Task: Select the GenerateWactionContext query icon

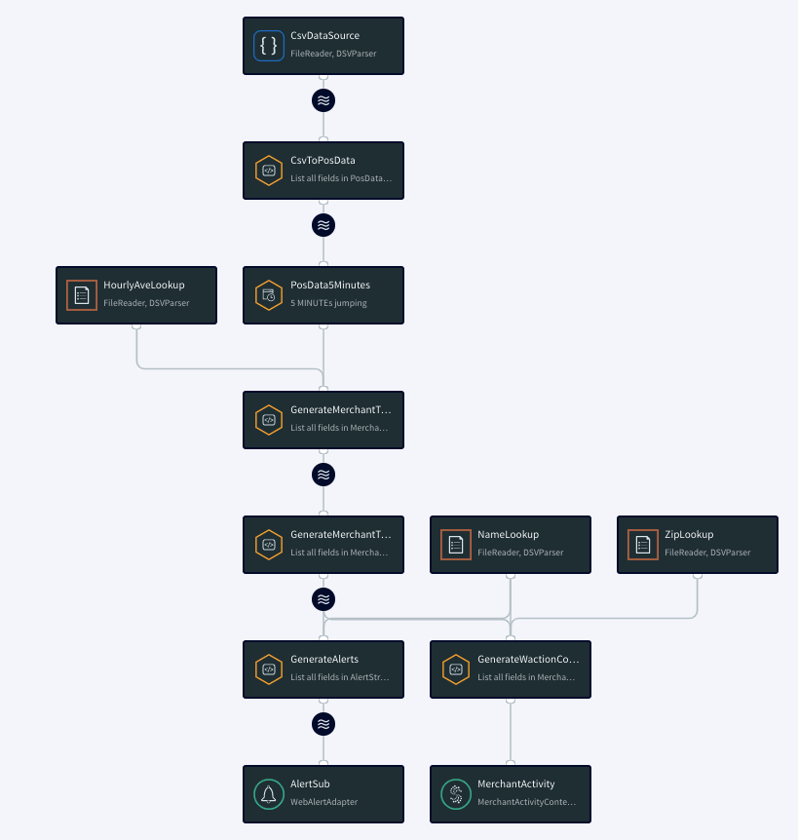Action: [455, 668]
